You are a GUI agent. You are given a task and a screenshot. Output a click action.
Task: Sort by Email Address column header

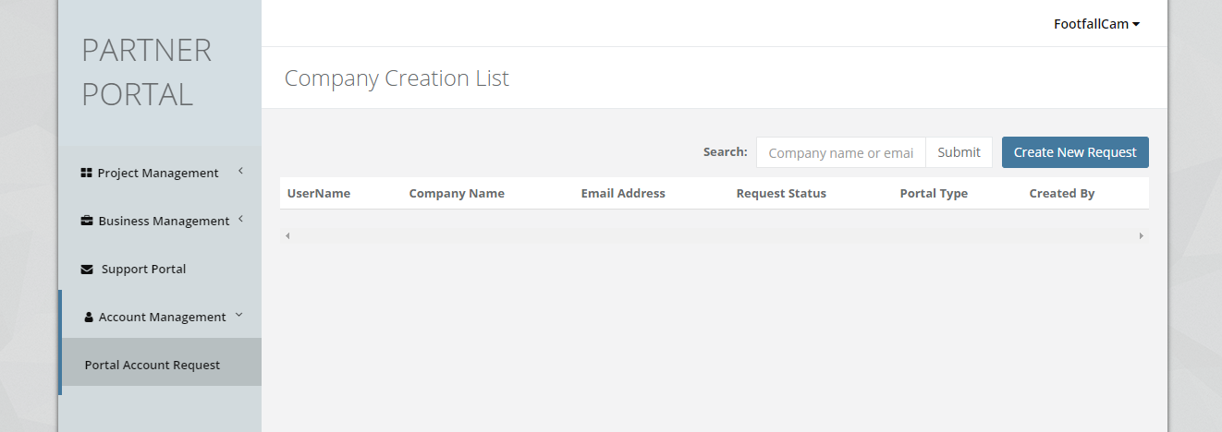point(623,193)
